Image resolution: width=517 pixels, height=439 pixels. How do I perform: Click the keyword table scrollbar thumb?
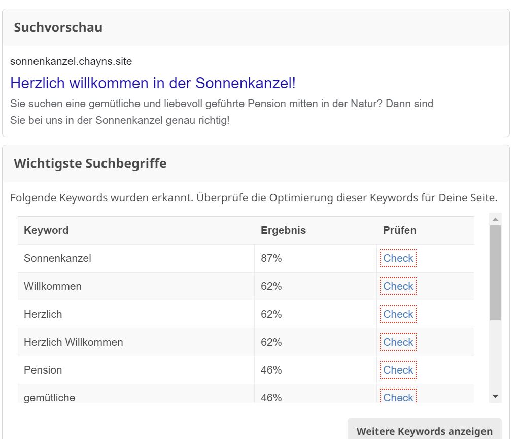(x=495, y=273)
